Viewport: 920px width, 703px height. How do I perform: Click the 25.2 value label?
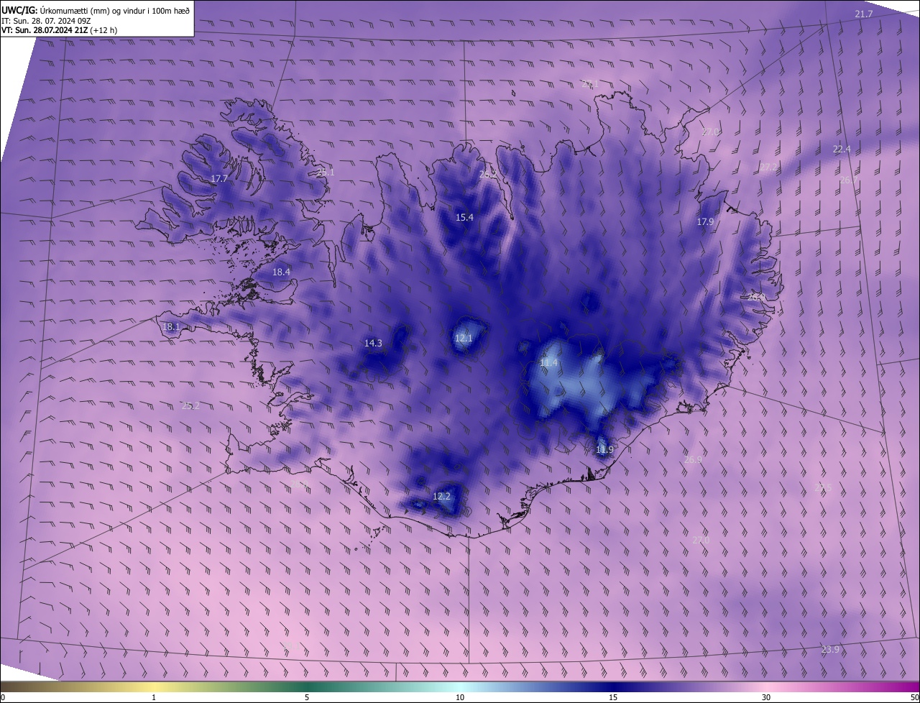(x=190, y=406)
